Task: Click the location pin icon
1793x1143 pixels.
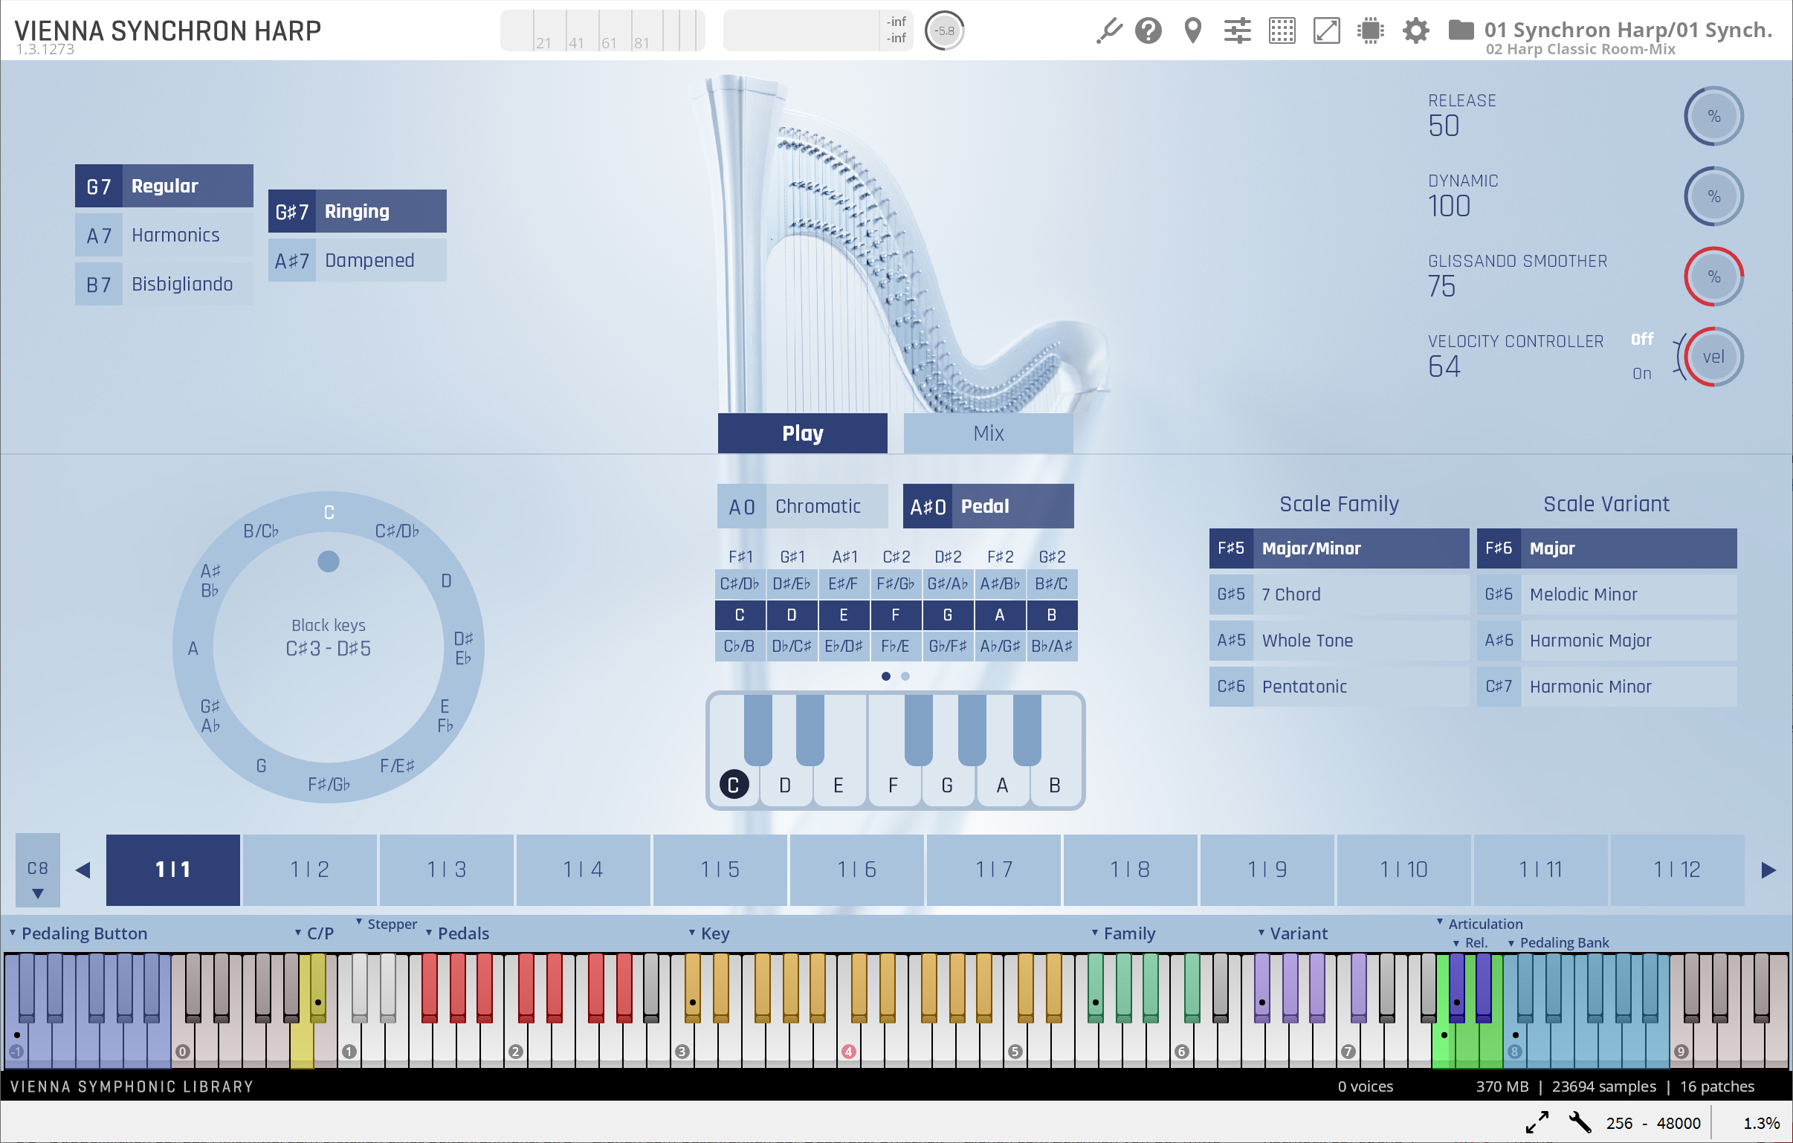Action: 1193,31
